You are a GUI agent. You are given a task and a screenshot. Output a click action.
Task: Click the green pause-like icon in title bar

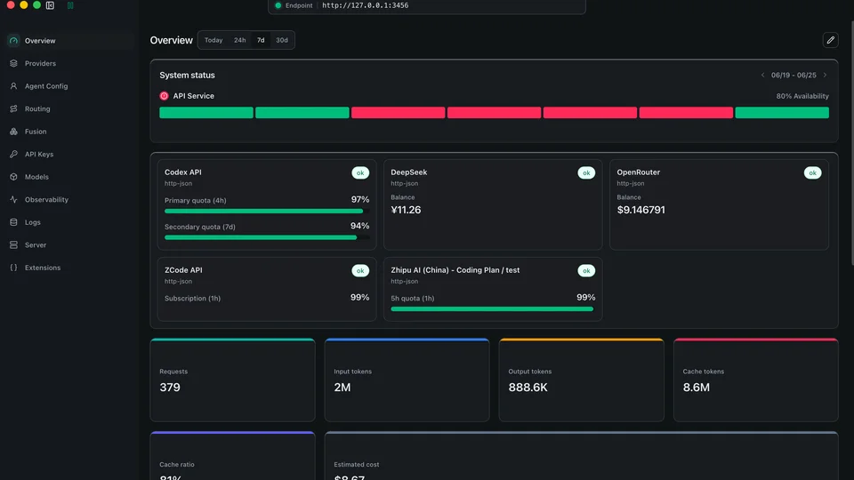coord(70,5)
